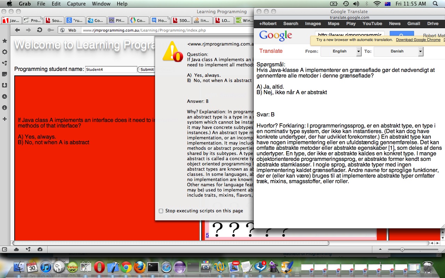Open the Trash in the Dock
Viewport: 445px width, 278px height.
click(x=428, y=267)
